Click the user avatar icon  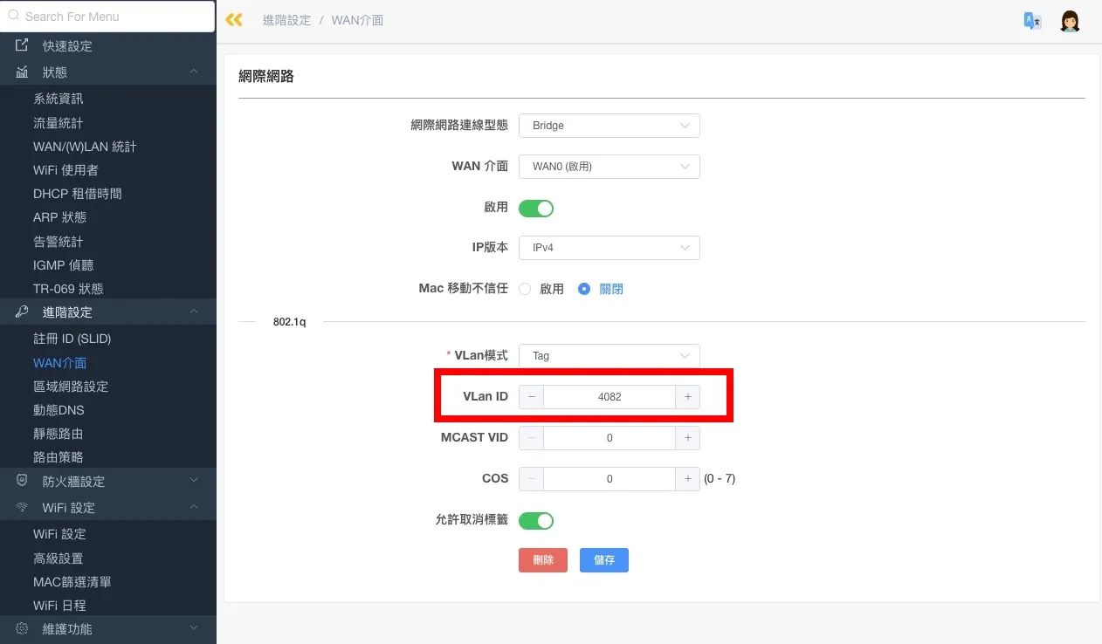pos(1070,20)
